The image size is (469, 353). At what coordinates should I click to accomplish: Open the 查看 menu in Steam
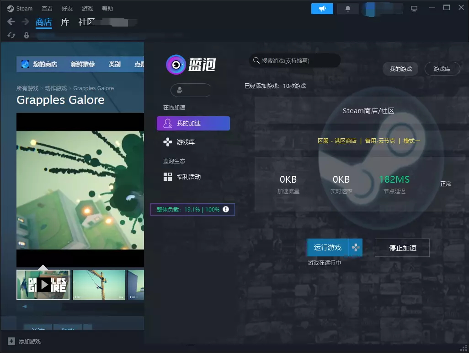click(47, 9)
